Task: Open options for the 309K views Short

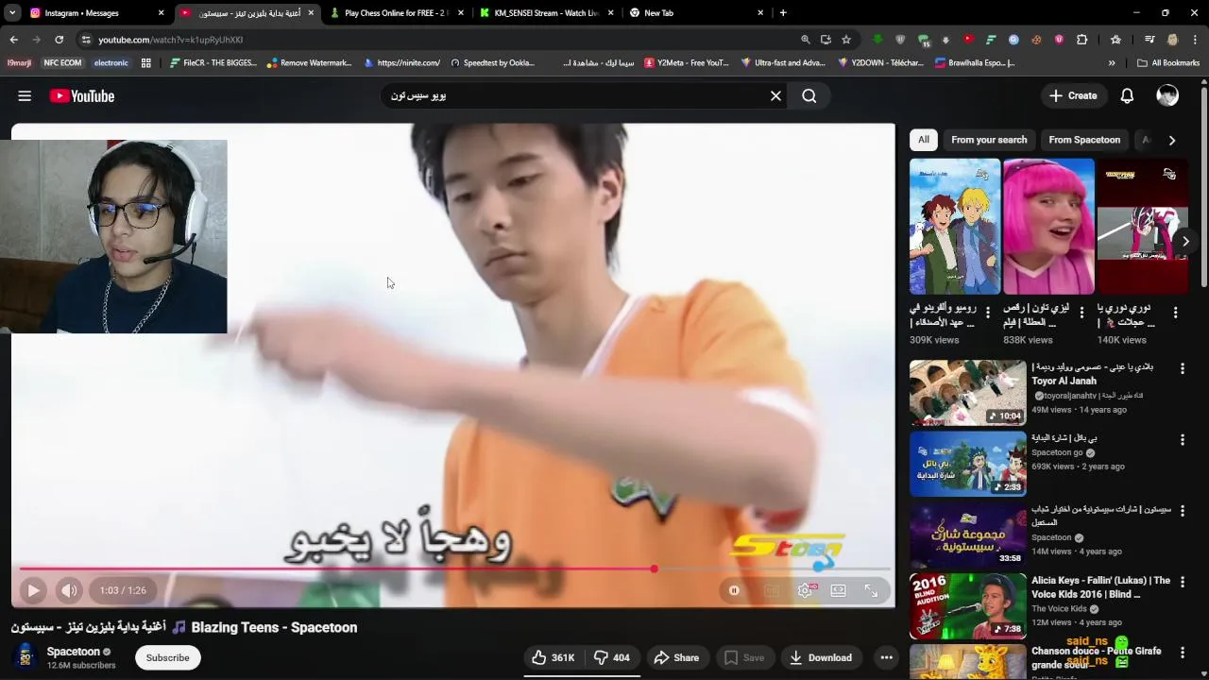Action: (988, 313)
